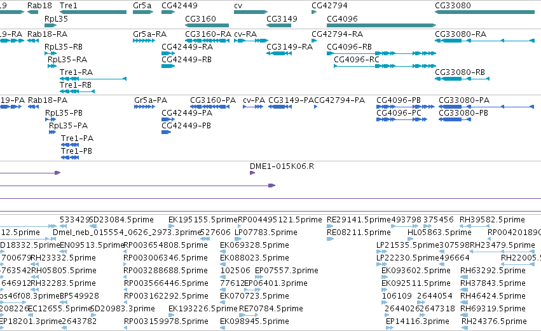541x331 pixels.
Task: Click the CG3160 gene bar
Action: click(x=207, y=25)
